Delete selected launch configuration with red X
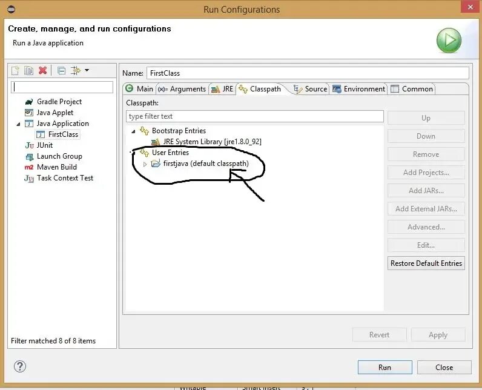 pos(43,70)
